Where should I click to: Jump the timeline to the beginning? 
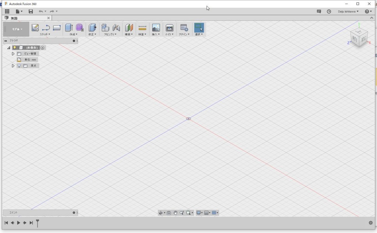6,223
